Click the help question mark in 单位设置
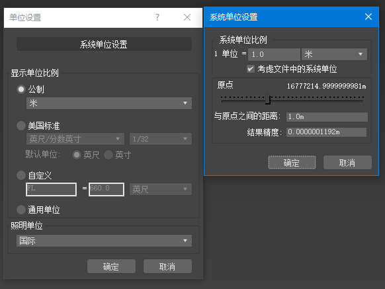 [x=157, y=17]
